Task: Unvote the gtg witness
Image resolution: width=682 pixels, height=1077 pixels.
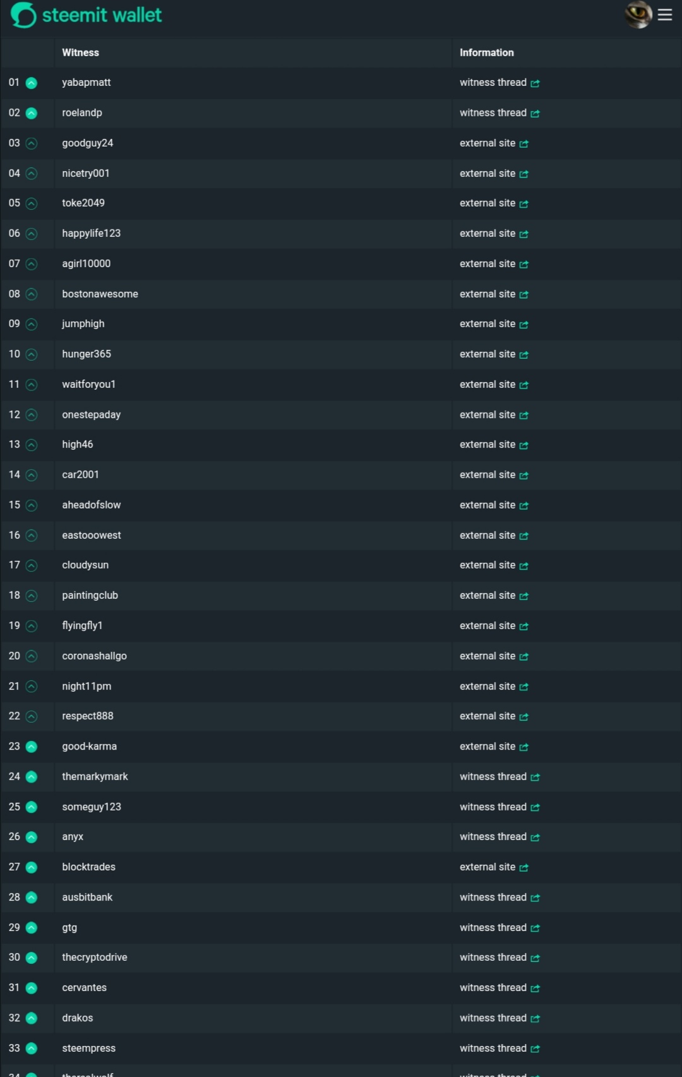Action: point(32,928)
